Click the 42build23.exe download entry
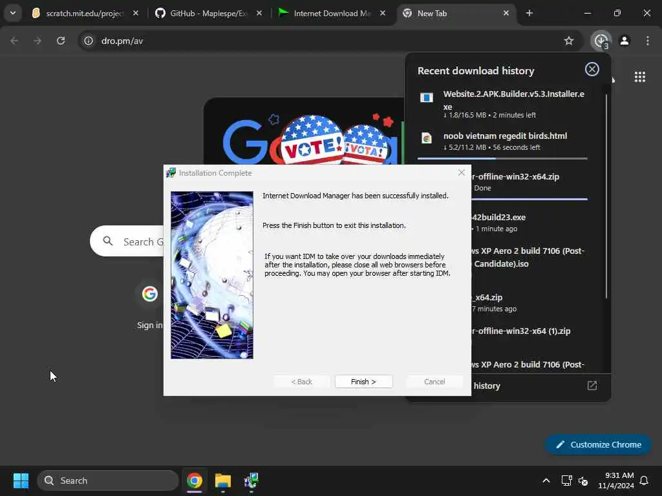Screen dimensions: 662x496 click(x=530, y=222)
